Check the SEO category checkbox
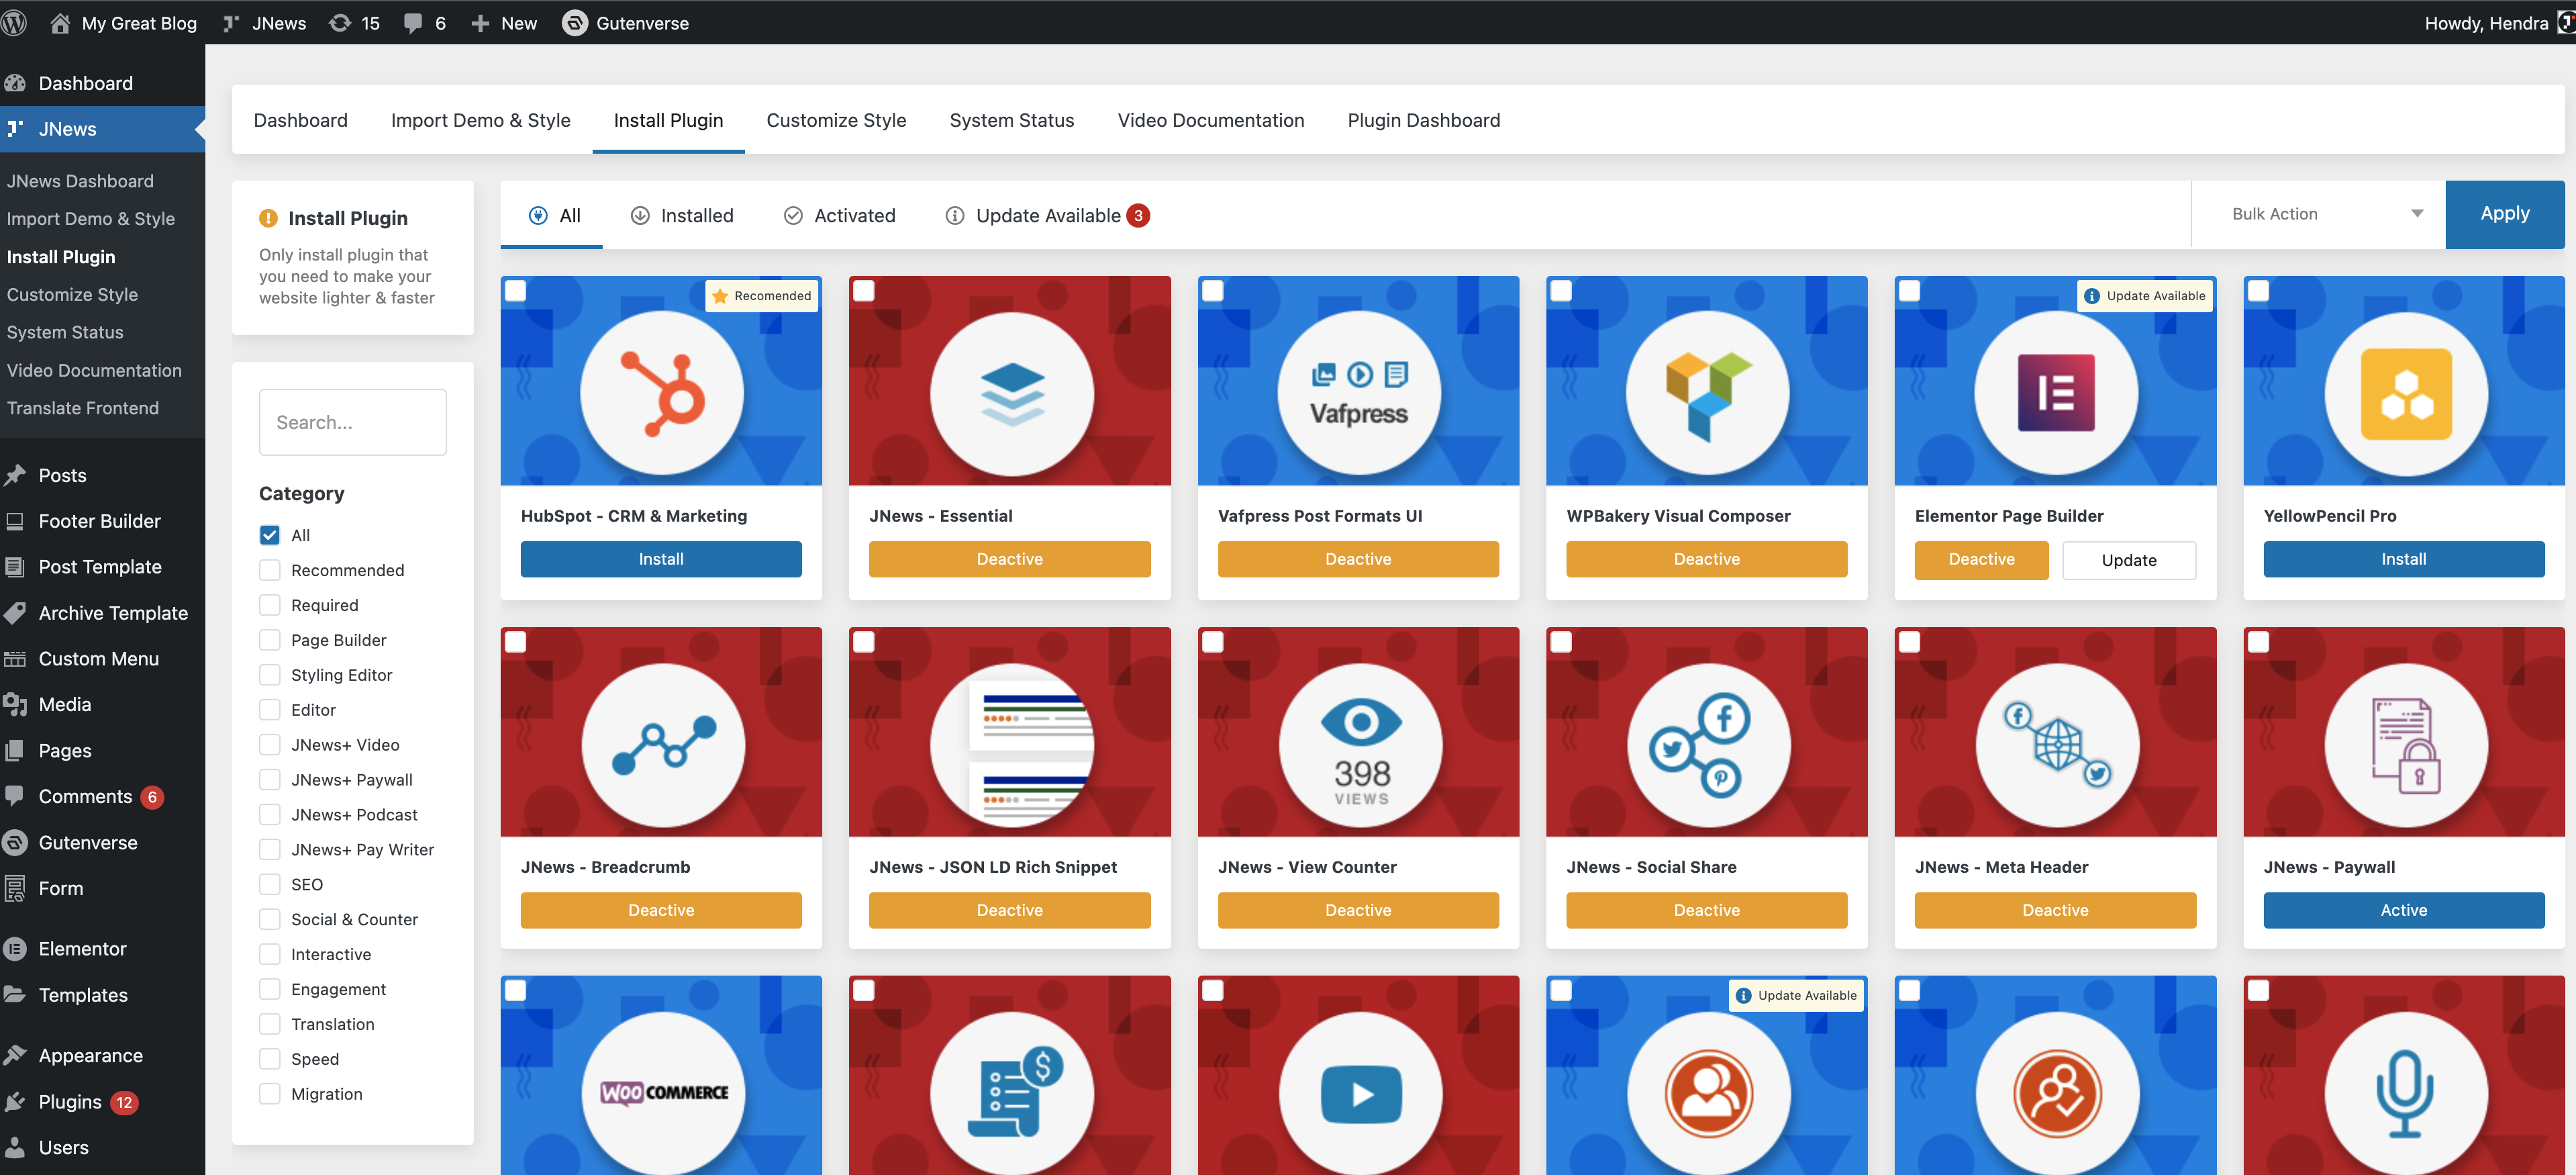The height and width of the screenshot is (1175, 2576). click(x=269, y=884)
